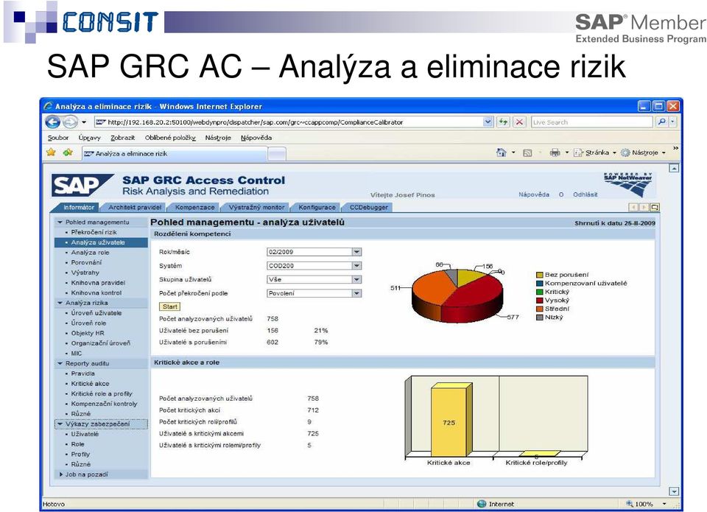Click the page scrollbar down arrow
The height and width of the screenshot is (512, 707).
(674, 491)
